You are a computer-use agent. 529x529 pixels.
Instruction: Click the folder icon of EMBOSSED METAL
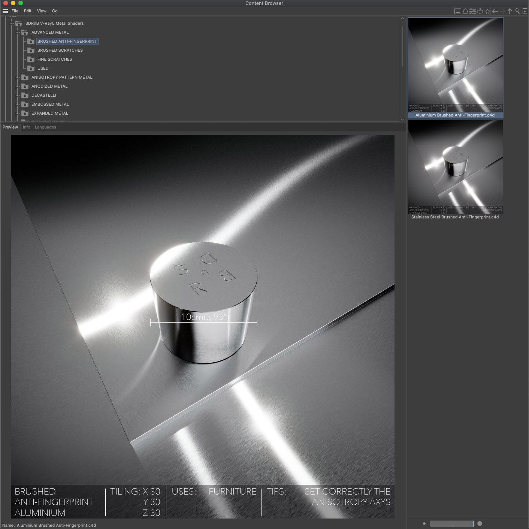pos(25,104)
